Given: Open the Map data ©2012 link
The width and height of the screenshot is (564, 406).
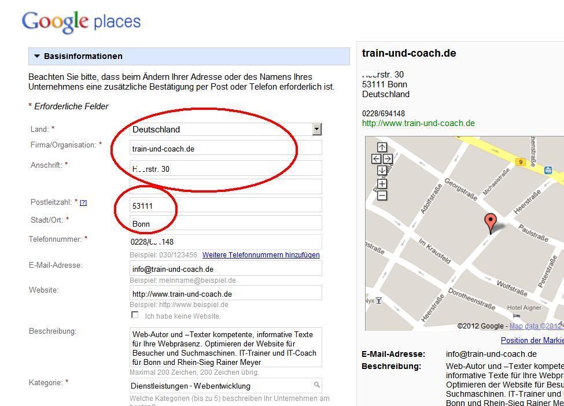Looking at the screenshot, I should (536, 326).
